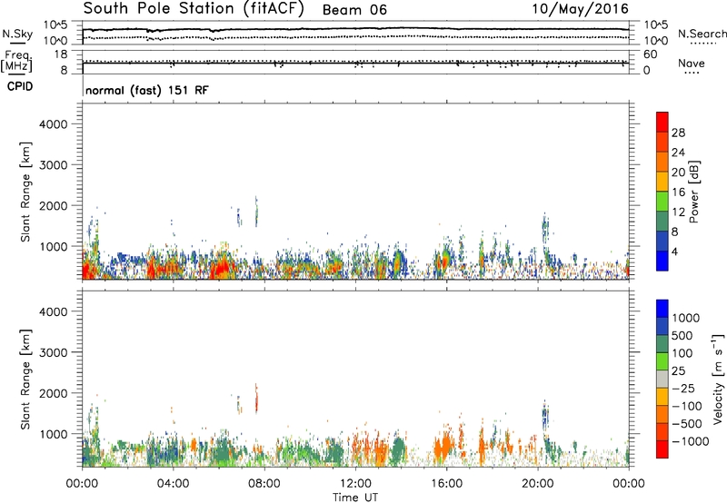Pick the light green 12–16 dB colorbar segment
This screenshot has height=503, width=727.
(x=662, y=201)
